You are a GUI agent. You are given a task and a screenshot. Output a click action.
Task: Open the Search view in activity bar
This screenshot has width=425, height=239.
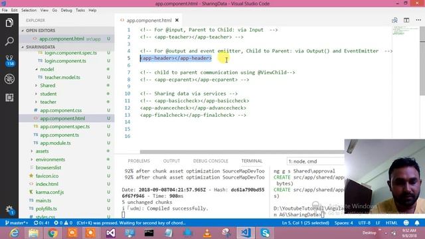[9, 41]
